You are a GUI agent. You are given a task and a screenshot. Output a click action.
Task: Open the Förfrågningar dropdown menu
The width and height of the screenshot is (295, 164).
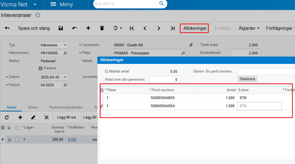click(x=280, y=28)
